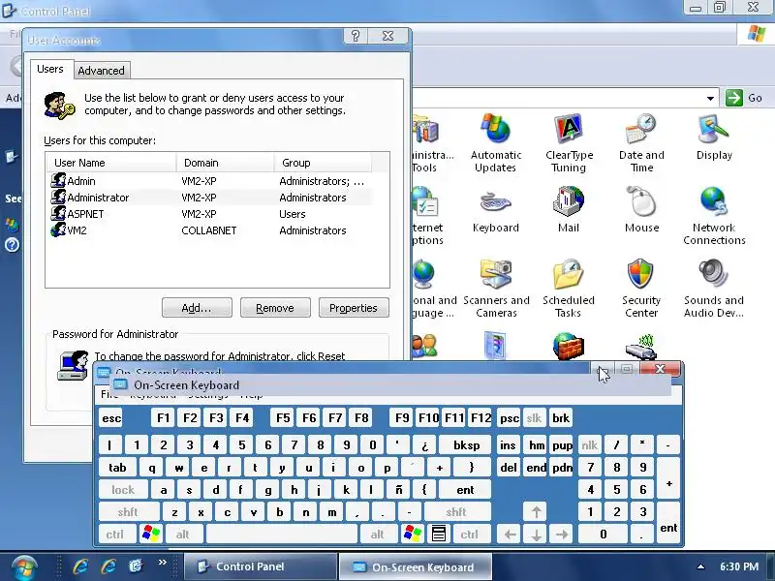This screenshot has width=775, height=581.
Task: Click the bksp key on keyboard
Action: pyautogui.click(x=466, y=445)
